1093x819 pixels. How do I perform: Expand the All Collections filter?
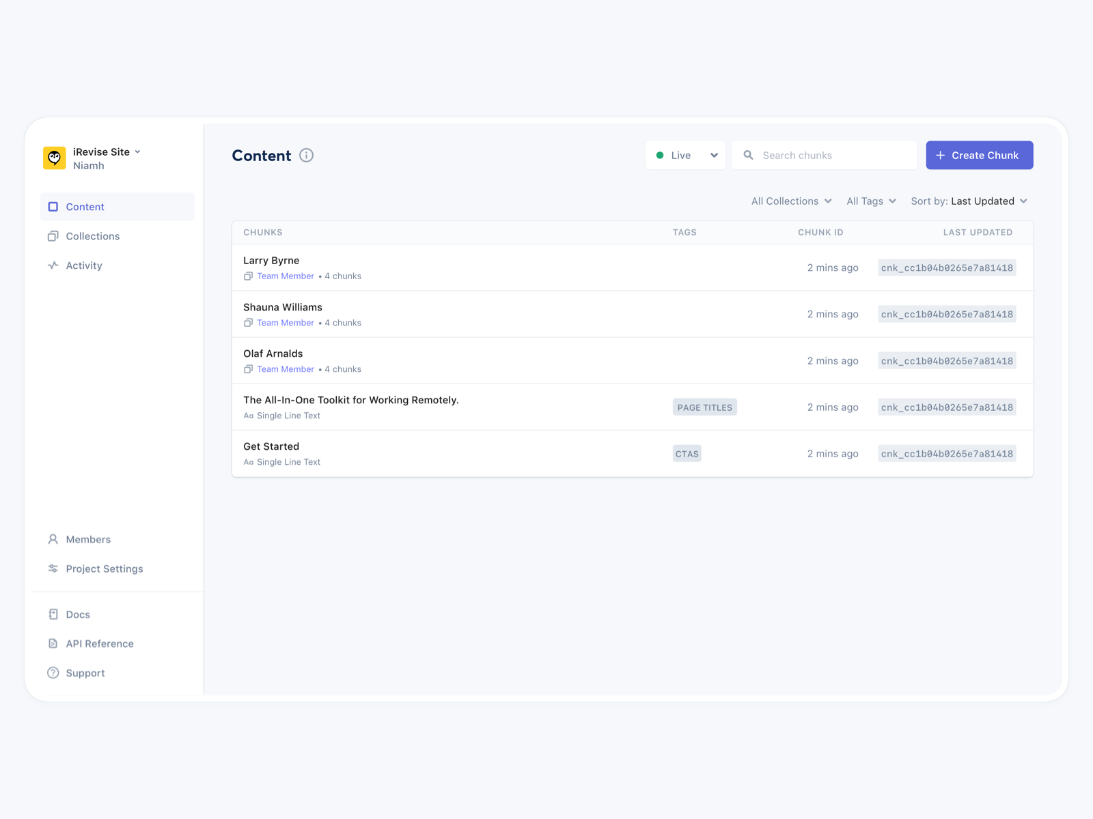pyautogui.click(x=791, y=201)
